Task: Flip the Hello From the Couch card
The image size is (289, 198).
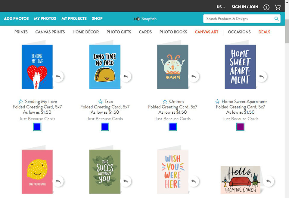Action: [x=269, y=181]
